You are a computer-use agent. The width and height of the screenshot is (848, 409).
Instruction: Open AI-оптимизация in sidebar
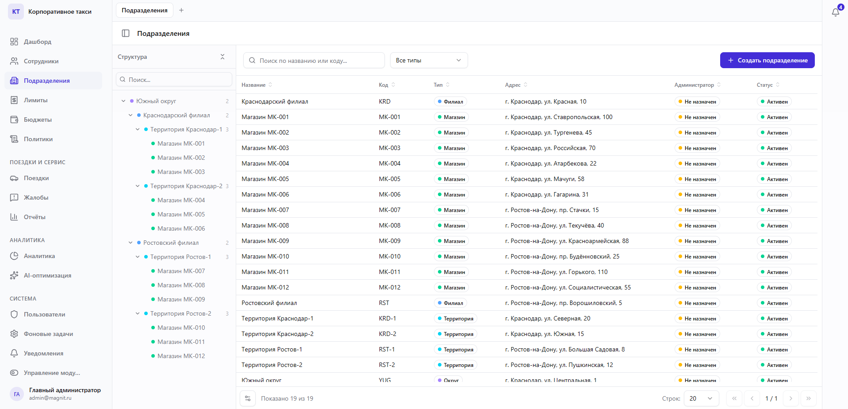47,275
